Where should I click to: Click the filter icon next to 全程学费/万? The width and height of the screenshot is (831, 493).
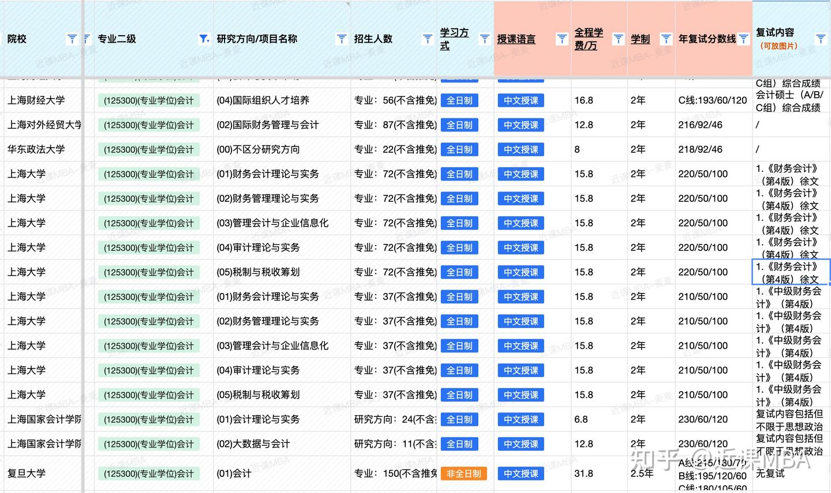(x=618, y=39)
